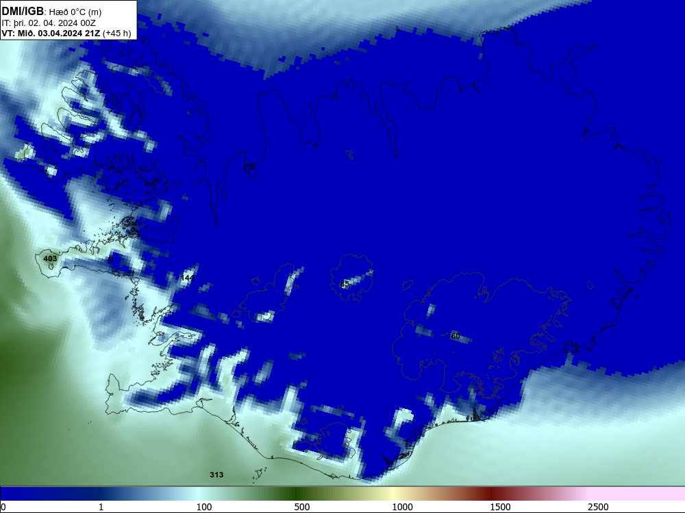Click the DMI/IGB title text
This screenshot has height=513, width=685.
(23, 12)
